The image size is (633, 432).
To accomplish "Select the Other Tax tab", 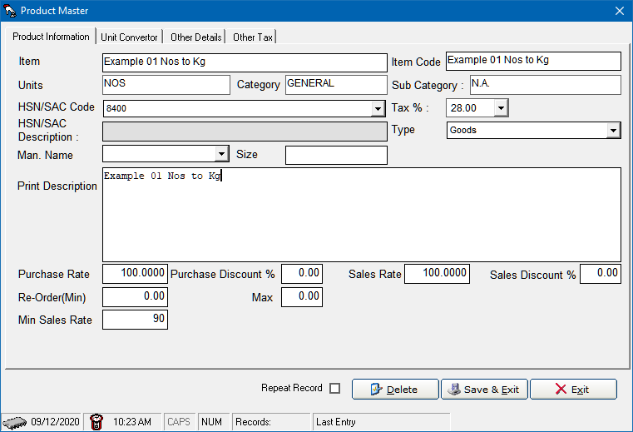I will [253, 37].
